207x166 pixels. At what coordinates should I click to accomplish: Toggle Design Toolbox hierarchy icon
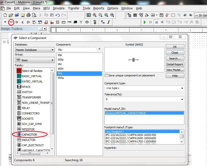(x=129, y=15)
